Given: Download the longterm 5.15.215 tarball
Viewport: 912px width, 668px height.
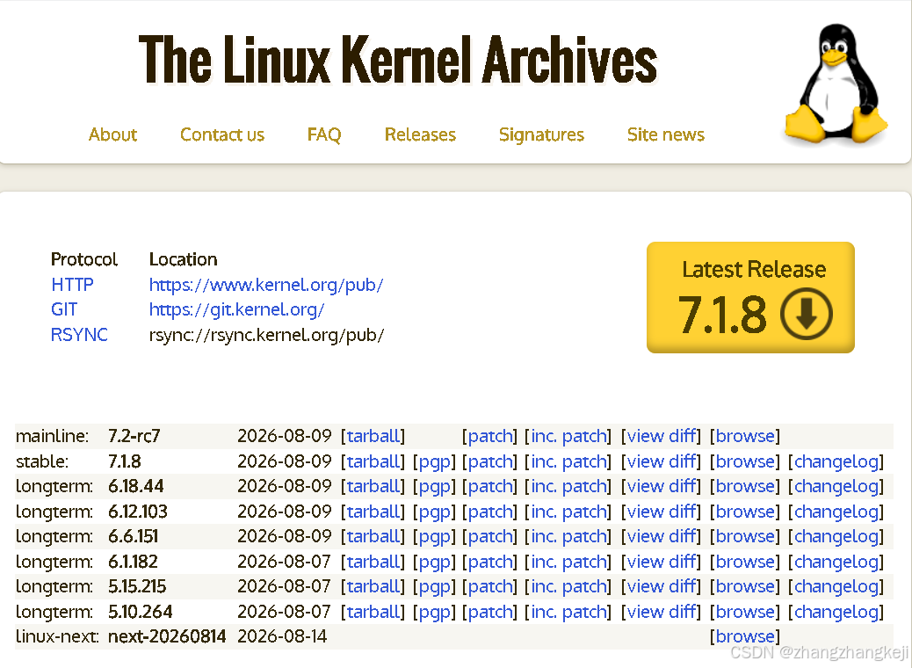Looking at the screenshot, I should [373, 586].
